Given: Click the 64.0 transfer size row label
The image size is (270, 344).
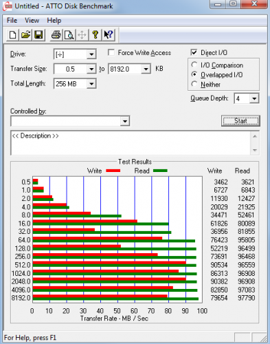Looking at the screenshot, I should (25, 240).
